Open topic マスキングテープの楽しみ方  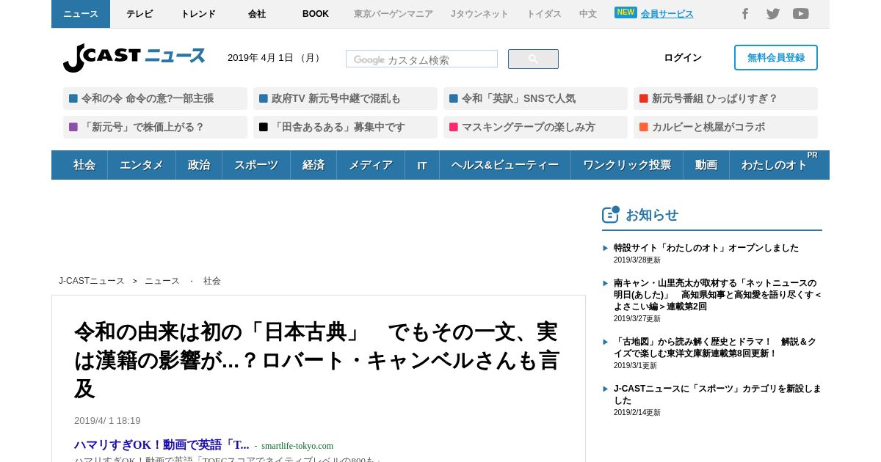pos(535,127)
